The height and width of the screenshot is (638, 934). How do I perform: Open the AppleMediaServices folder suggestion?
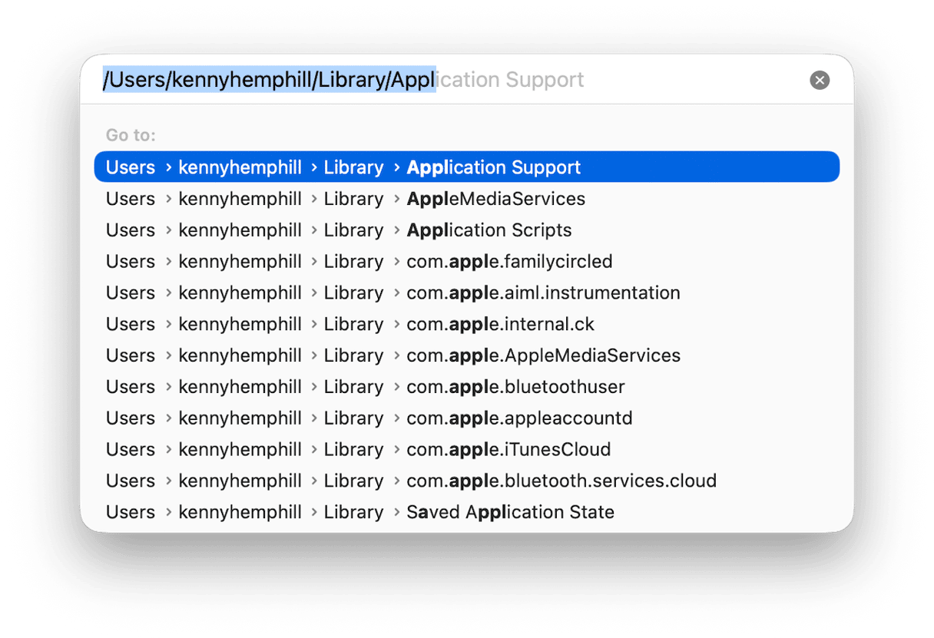pos(495,198)
